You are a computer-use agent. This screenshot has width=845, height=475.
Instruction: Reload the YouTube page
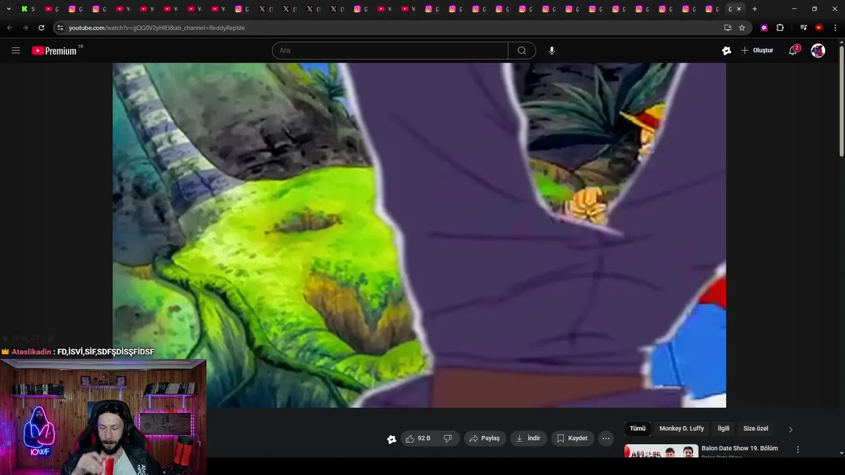click(41, 28)
